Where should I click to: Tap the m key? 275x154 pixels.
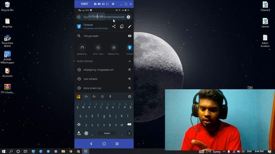point(122,125)
